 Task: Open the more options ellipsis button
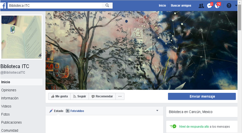coord(120,96)
